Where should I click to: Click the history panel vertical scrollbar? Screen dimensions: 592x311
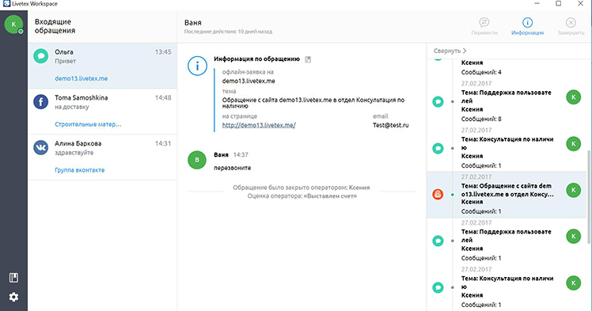[589, 196]
